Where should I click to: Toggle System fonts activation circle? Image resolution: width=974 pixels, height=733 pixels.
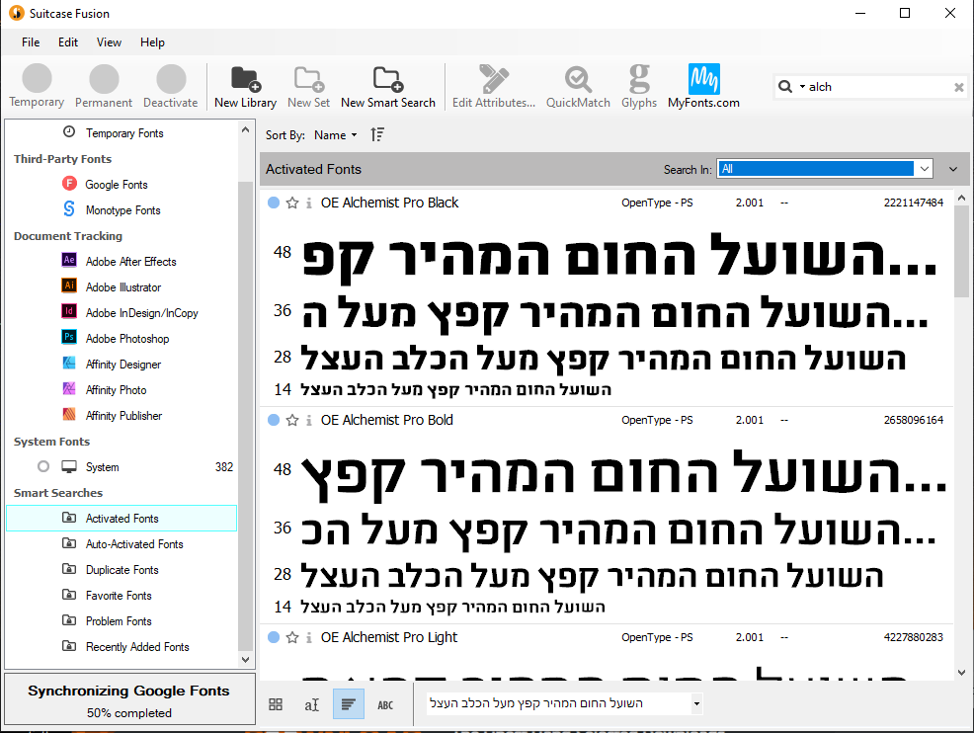coord(42,466)
